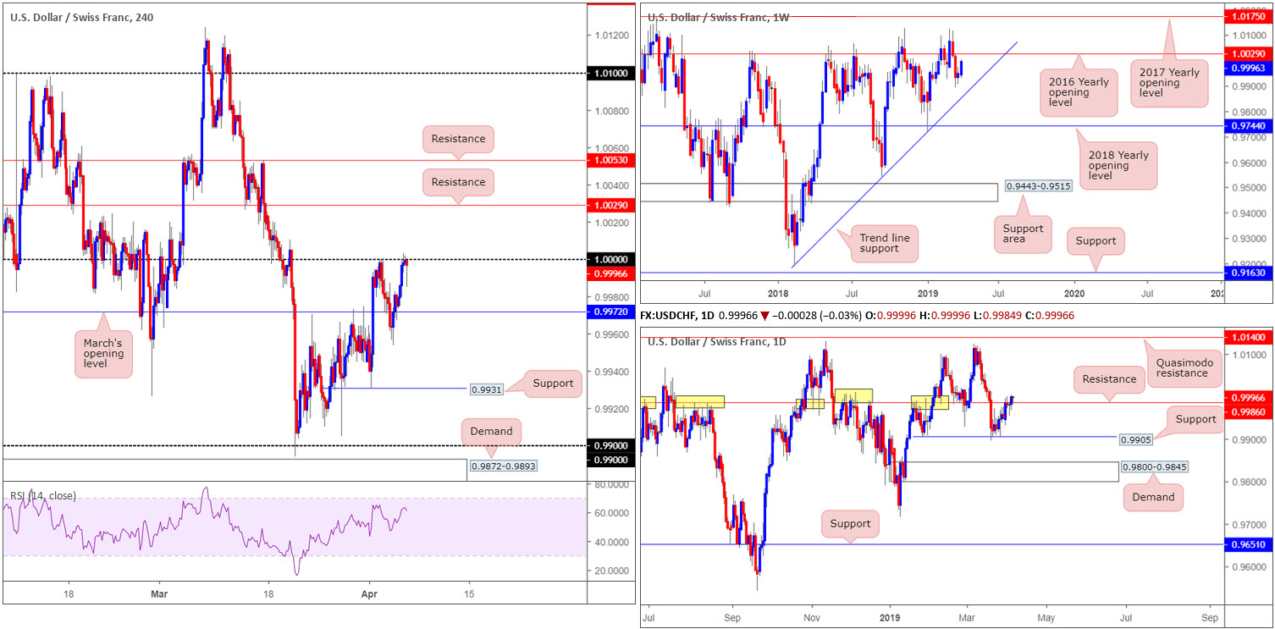The height and width of the screenshot is (629, 1275).
Task: Click the Resistance callout pointing at 1.00530
Action: tap(458, 138)
